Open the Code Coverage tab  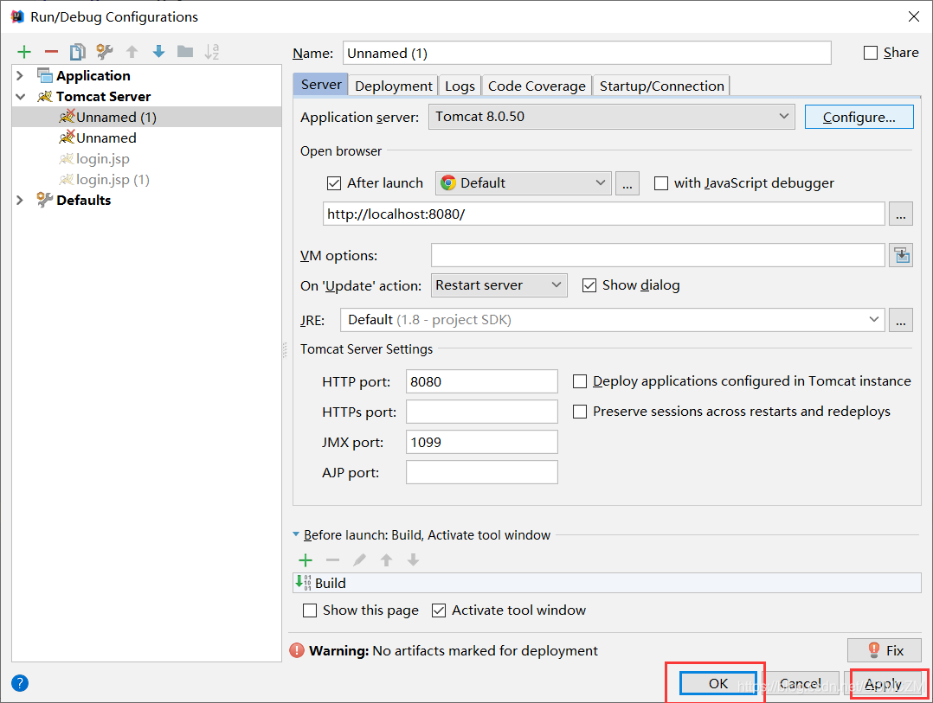(537, 86)
